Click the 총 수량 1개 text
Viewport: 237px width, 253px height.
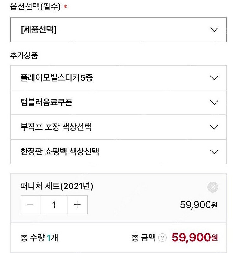click(x=39, y=238)
